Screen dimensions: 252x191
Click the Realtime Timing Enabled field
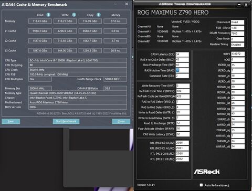coord(237,45)
